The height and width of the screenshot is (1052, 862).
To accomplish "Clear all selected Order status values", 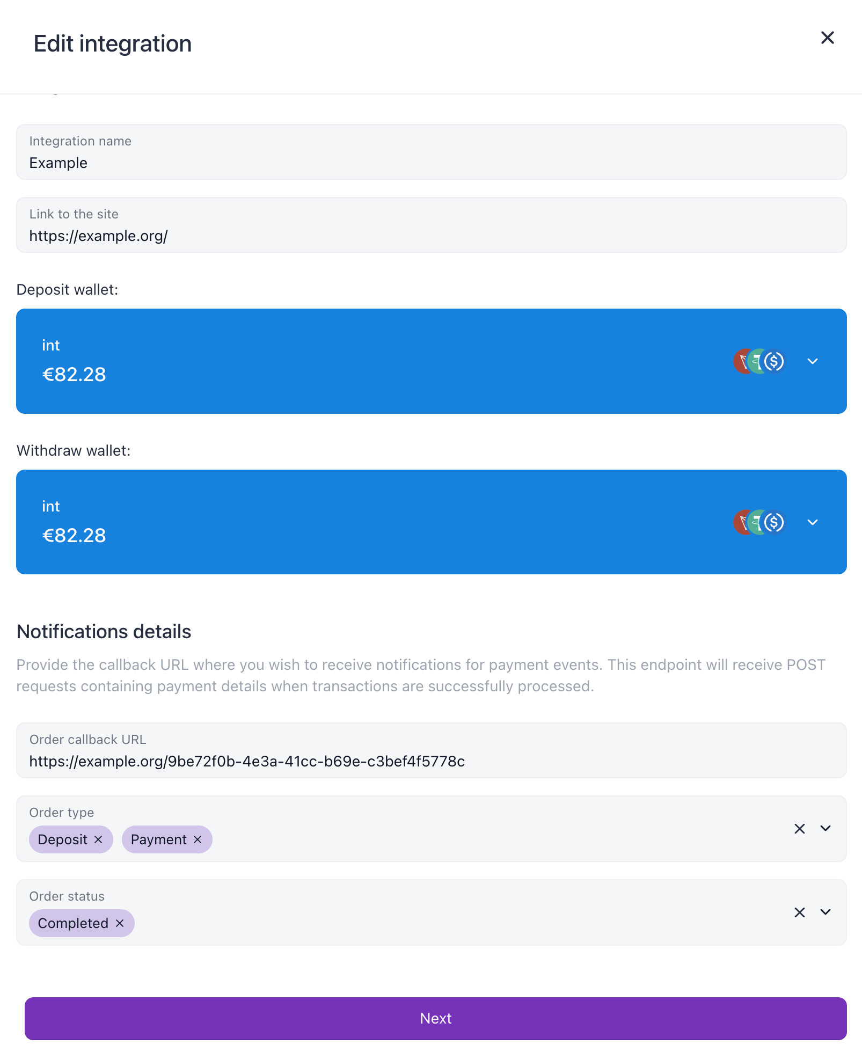I will pos(800,912).
